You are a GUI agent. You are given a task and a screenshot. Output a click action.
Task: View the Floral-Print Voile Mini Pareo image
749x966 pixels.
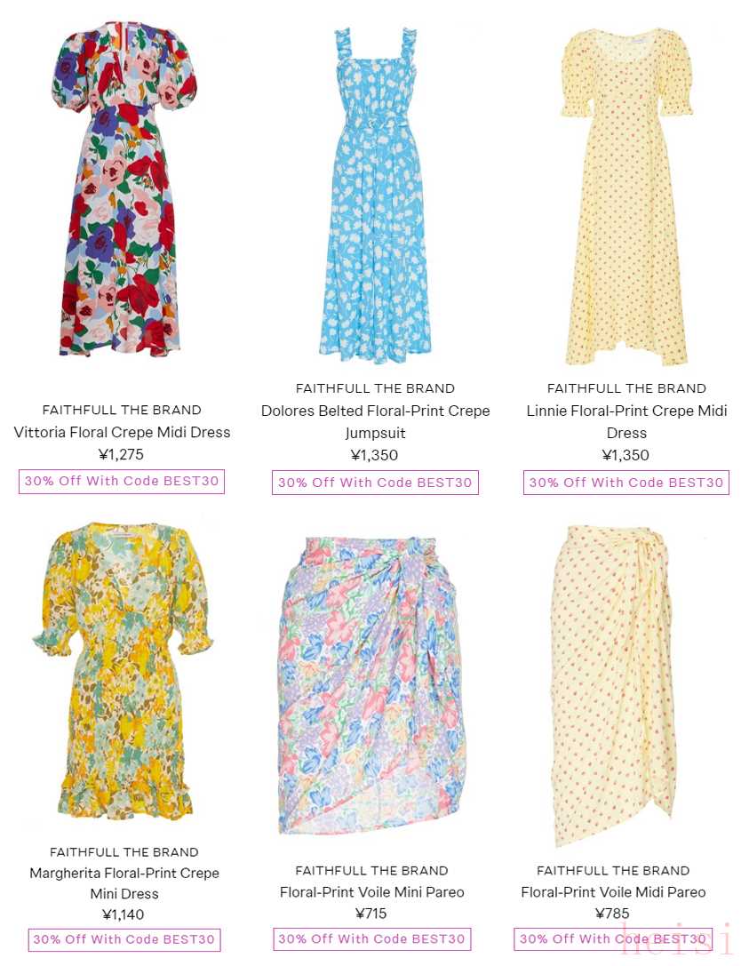coord(371,685)
